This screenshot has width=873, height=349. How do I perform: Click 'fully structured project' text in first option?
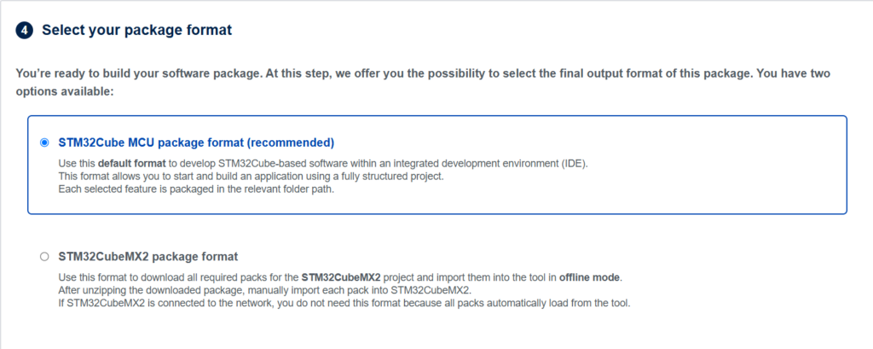[397, 177]
